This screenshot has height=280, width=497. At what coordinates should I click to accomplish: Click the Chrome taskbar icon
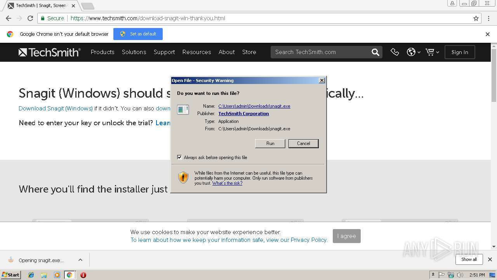pos(70,275)
